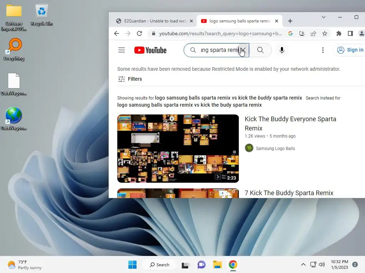Screen dimensions: 365x273
Task: Select the blank DataWagon file icon
Action: click(14, 84)
